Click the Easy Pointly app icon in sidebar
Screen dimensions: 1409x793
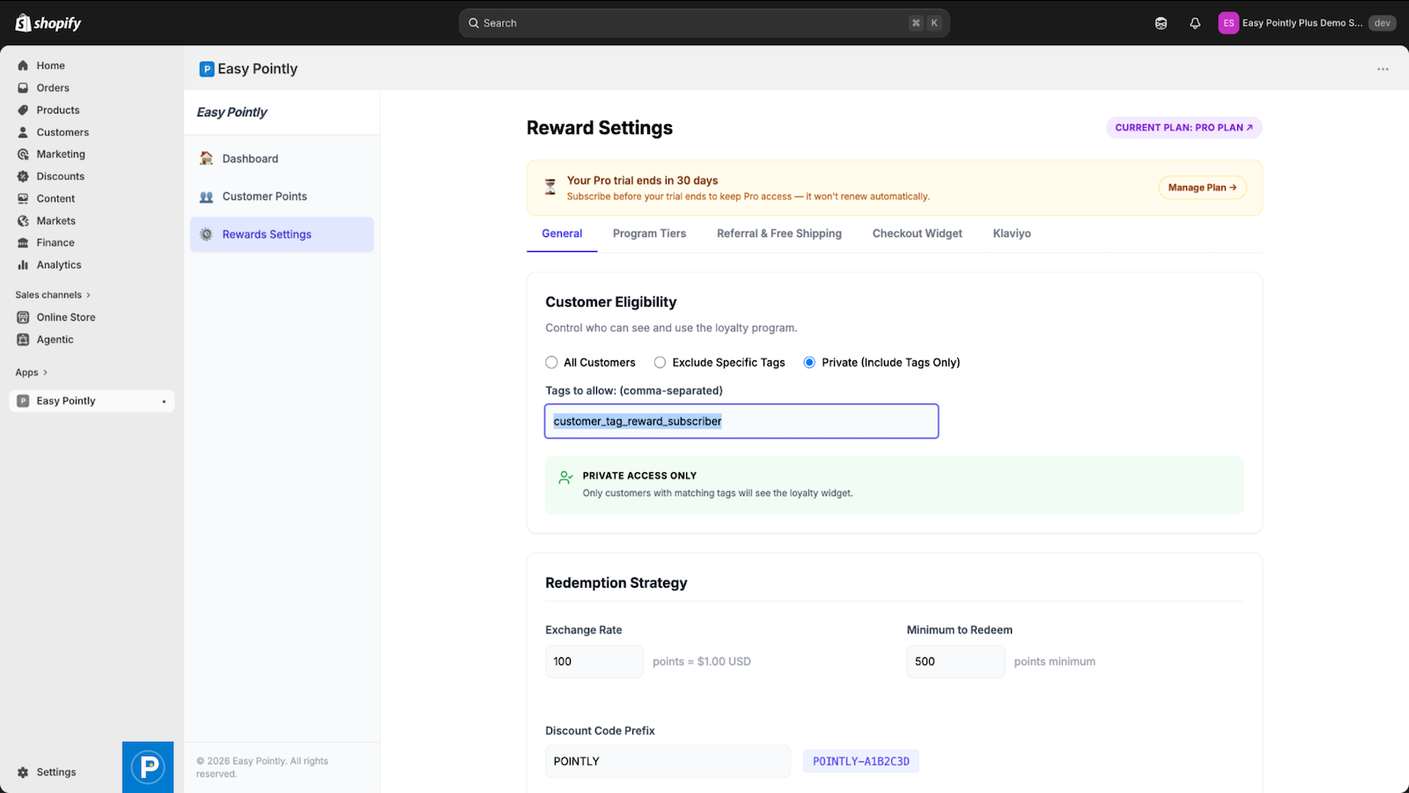[23, 401]
